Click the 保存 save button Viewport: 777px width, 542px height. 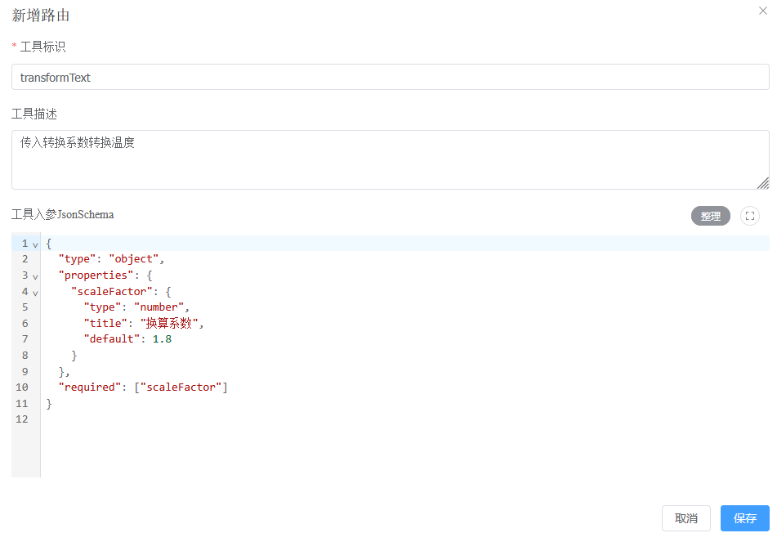744,517
